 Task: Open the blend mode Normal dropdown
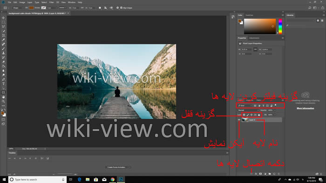pos(248,110)
